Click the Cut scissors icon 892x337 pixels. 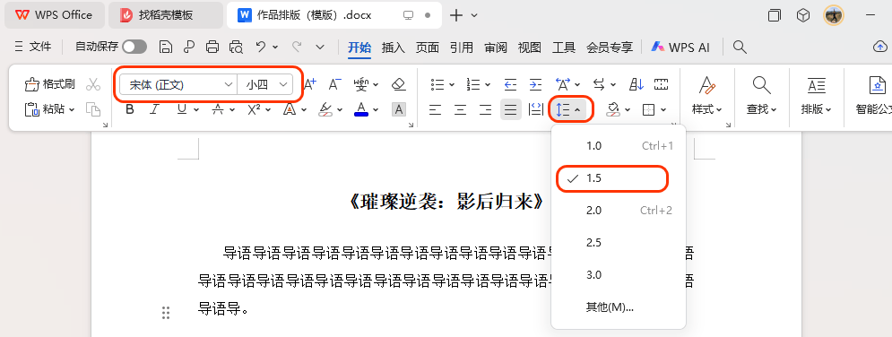pyautogui.click(x=92, y=84)
